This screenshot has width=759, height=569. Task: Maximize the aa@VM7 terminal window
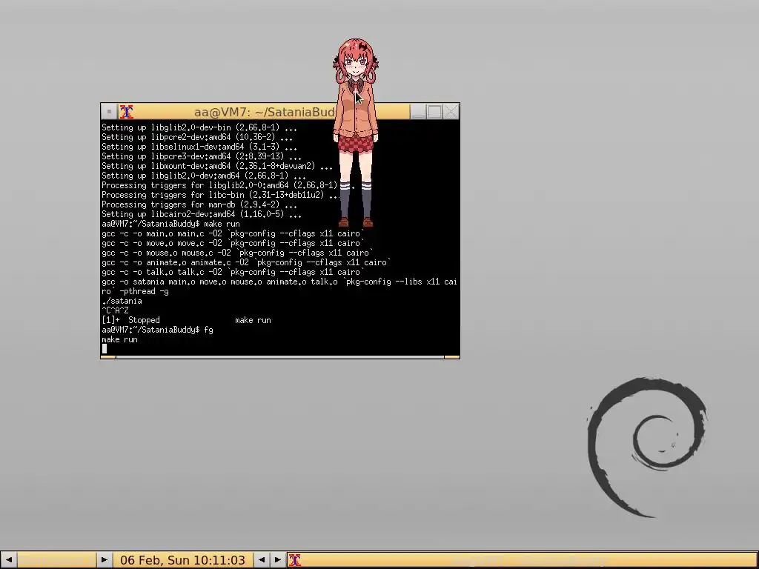434,112
